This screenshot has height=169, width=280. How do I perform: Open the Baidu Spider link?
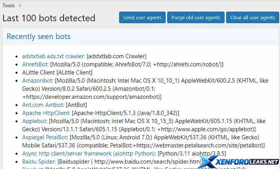(x=39, y=162)
